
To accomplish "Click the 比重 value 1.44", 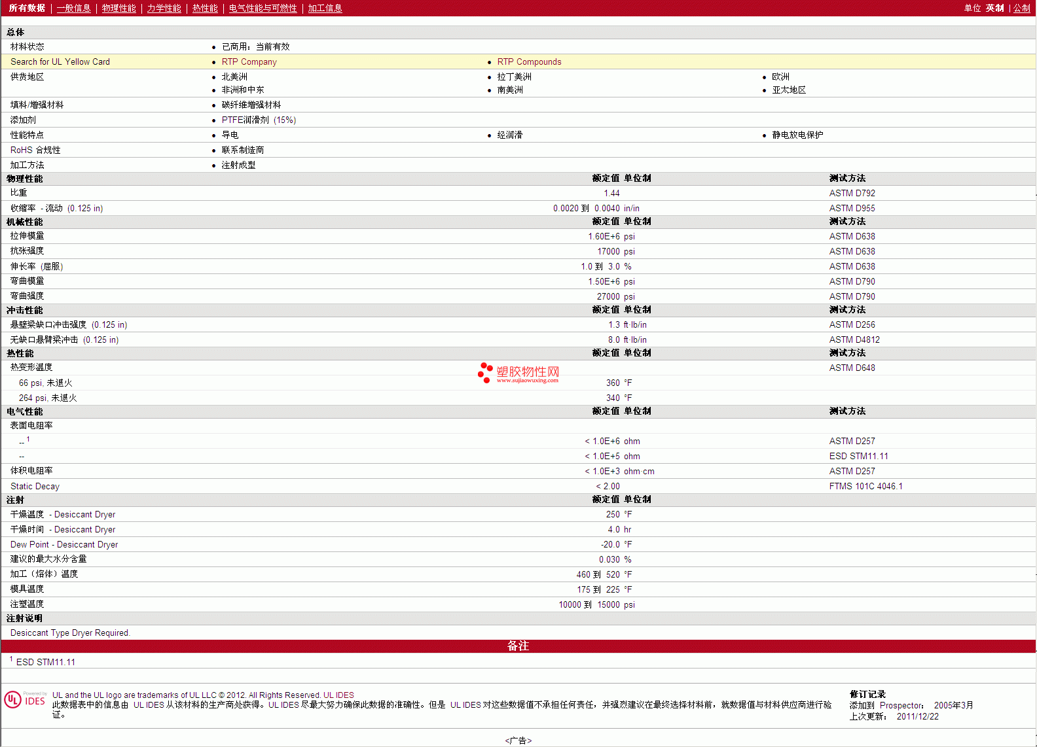I will tap(611, 193).
